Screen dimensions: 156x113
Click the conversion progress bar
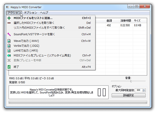coord(78,102)
